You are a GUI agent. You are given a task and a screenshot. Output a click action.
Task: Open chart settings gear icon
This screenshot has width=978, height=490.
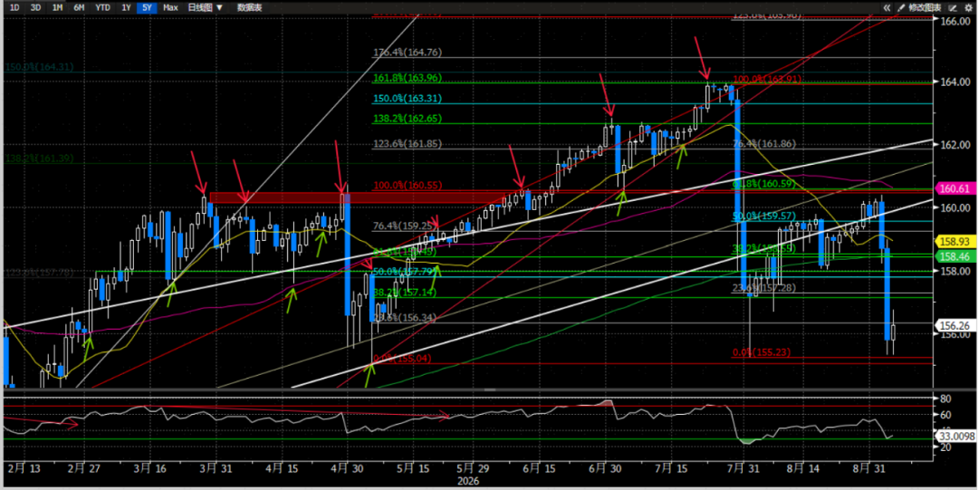(x=967, y=7)
